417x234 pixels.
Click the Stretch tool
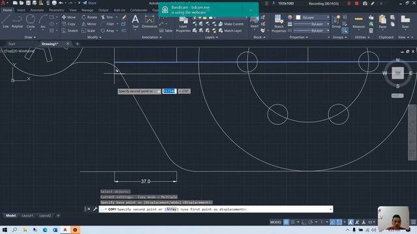coord(70,31)
